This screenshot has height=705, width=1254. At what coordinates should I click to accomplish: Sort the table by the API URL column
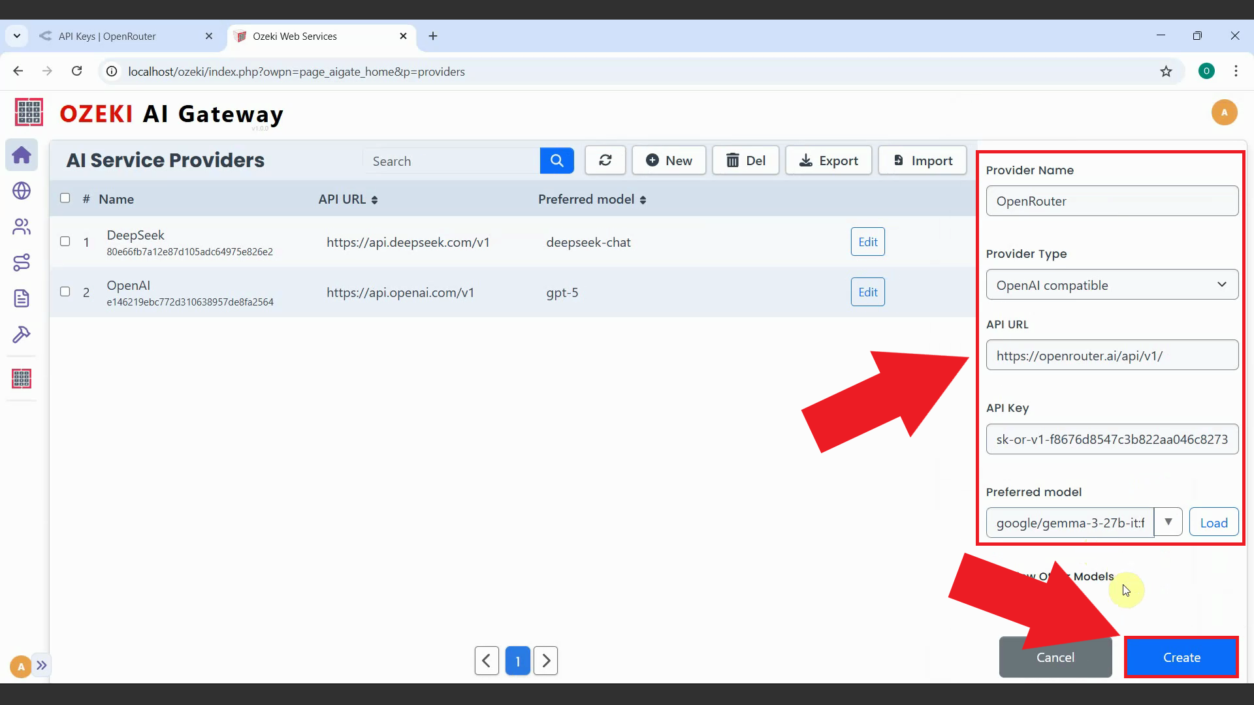(347, 200)
